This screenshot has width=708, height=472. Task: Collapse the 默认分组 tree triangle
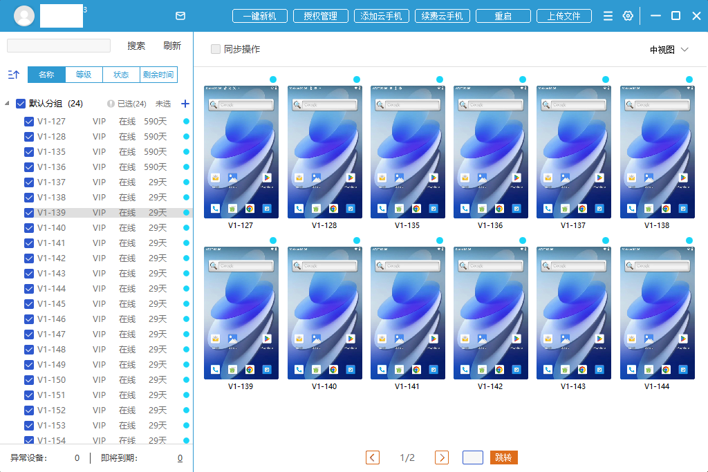pyautogui.click(x=7, y=104)
